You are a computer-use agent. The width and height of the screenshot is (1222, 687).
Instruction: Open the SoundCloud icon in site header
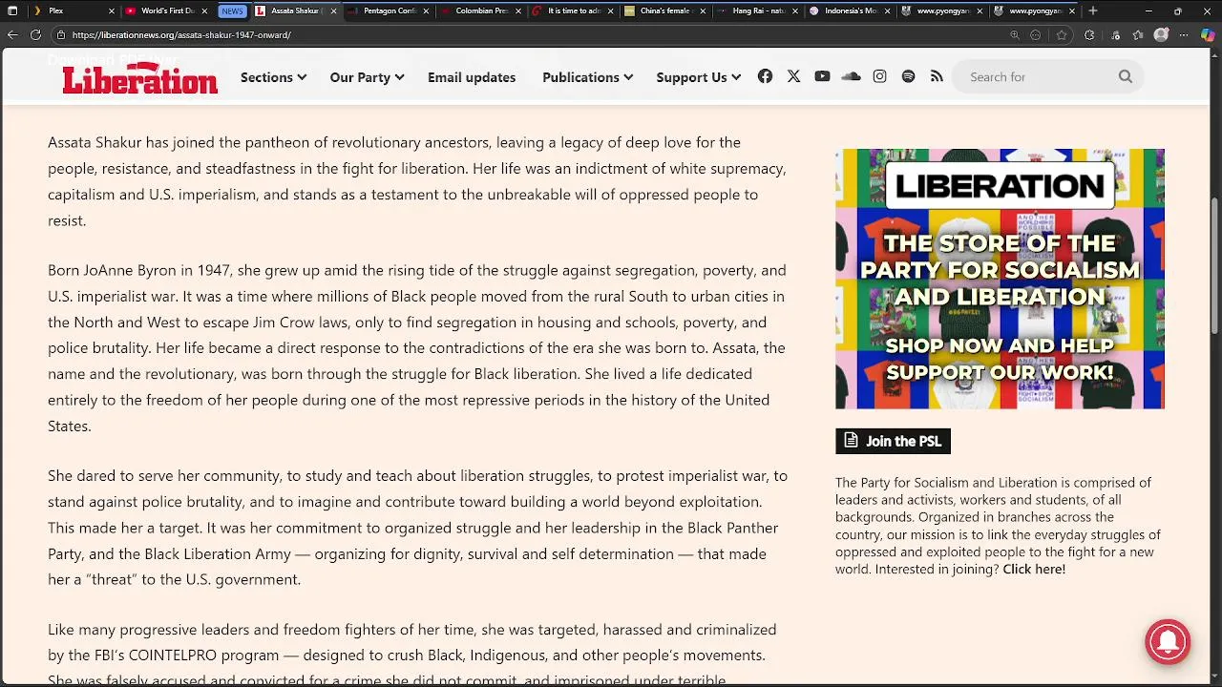point(851,76)
